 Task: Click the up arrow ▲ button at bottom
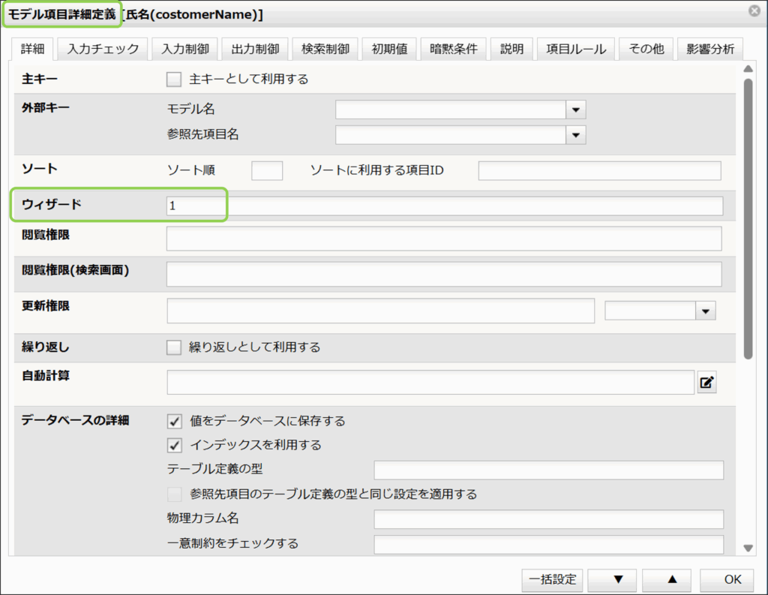[673, 579]
